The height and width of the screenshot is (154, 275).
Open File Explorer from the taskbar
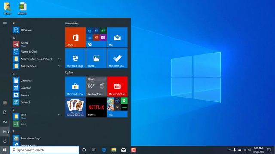[113, 150]
